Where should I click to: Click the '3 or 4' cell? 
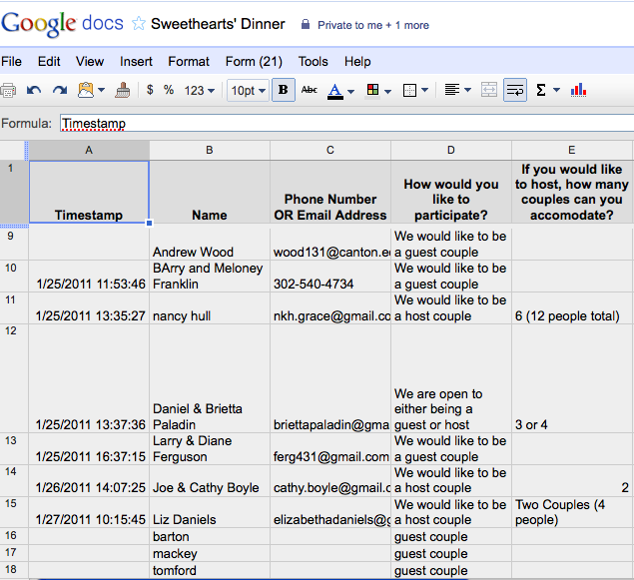click(x=572, y=378)
